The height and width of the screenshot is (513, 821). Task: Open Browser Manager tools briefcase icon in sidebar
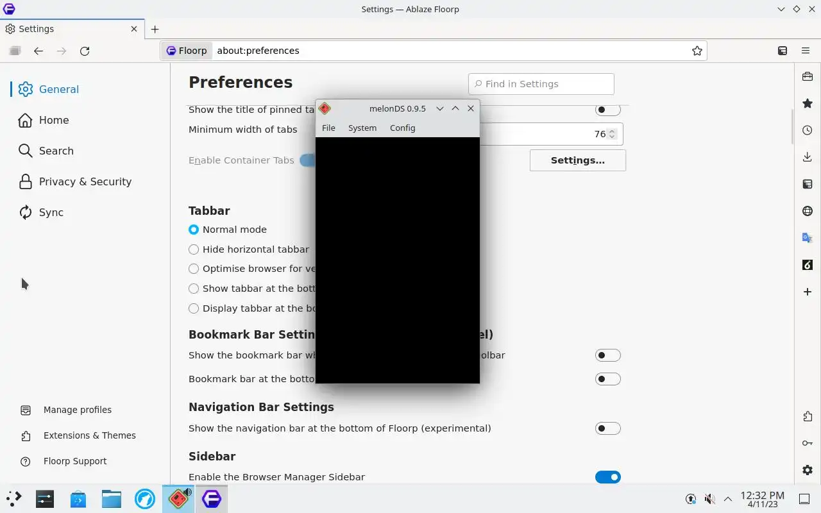(808, 76)
